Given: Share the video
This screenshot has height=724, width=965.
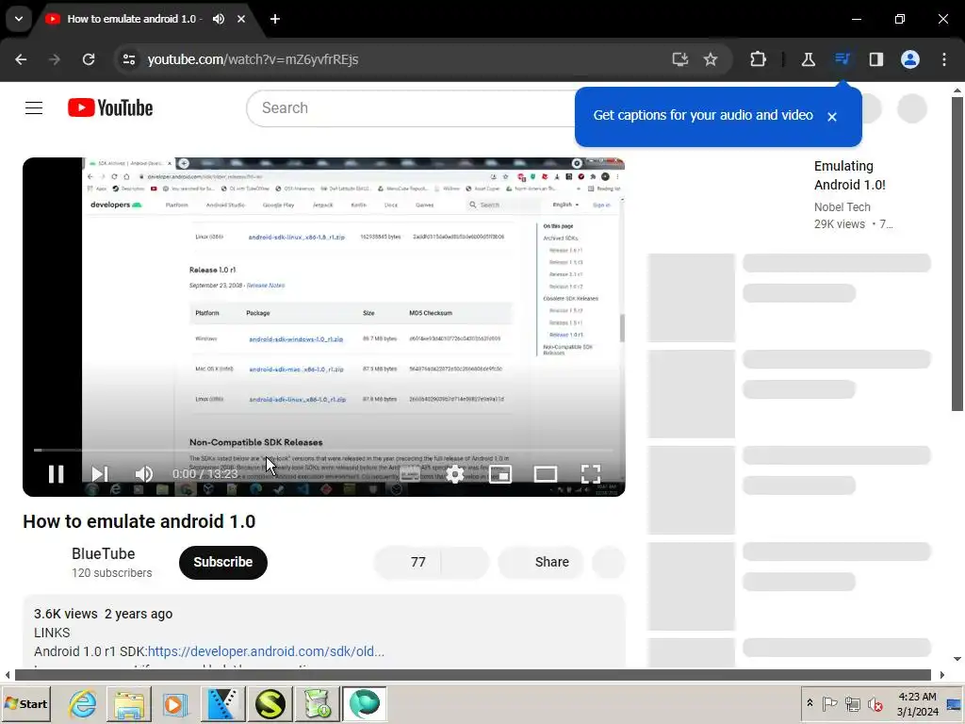Looking at the screenshot, I should pyautogui.click(x=541, y=562).
